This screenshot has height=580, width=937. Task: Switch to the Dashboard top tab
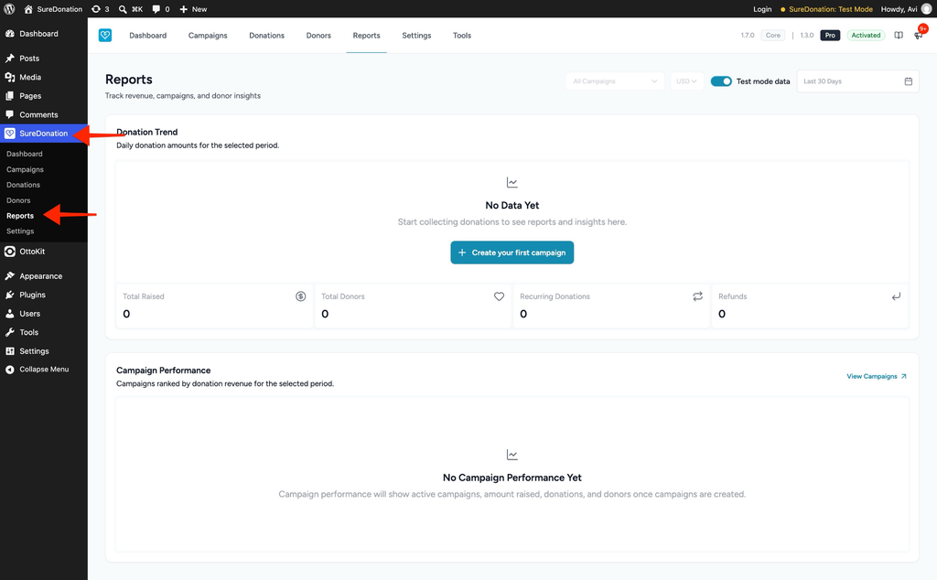[x=147, y=36]
